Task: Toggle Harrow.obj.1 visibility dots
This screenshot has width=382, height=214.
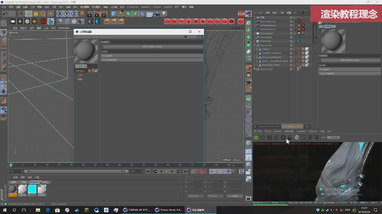Action: 294,69
